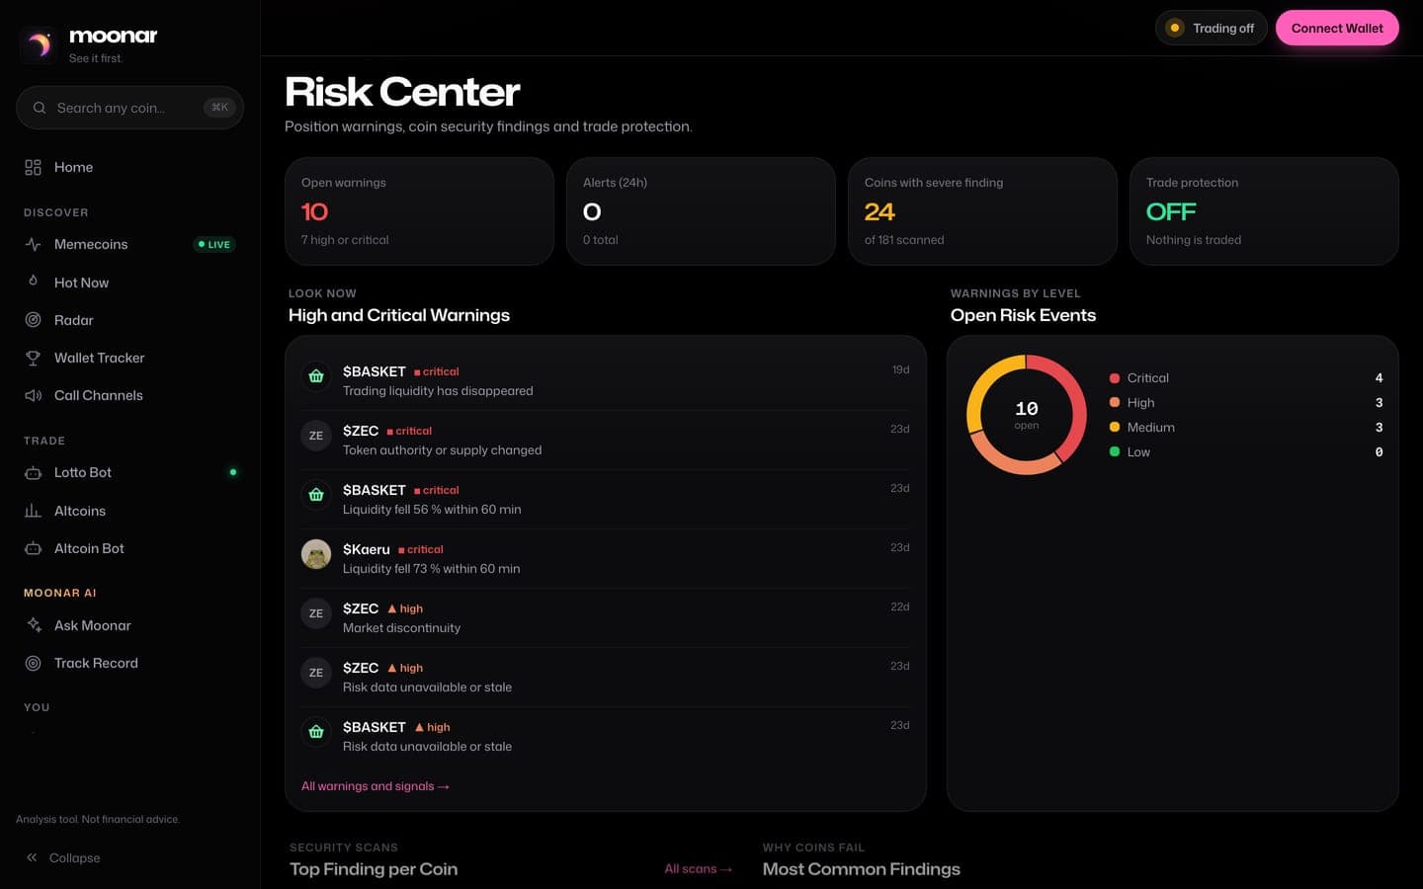Click the Collapse double-chevron icon
Image resolution: width=1423 pixels, height=889 pixels.
(x=33, y=857)
